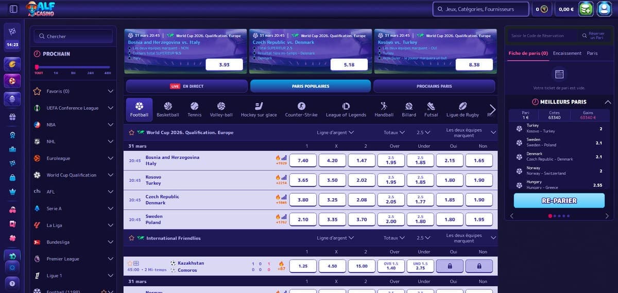Select 1H time filter

(56, 73)
